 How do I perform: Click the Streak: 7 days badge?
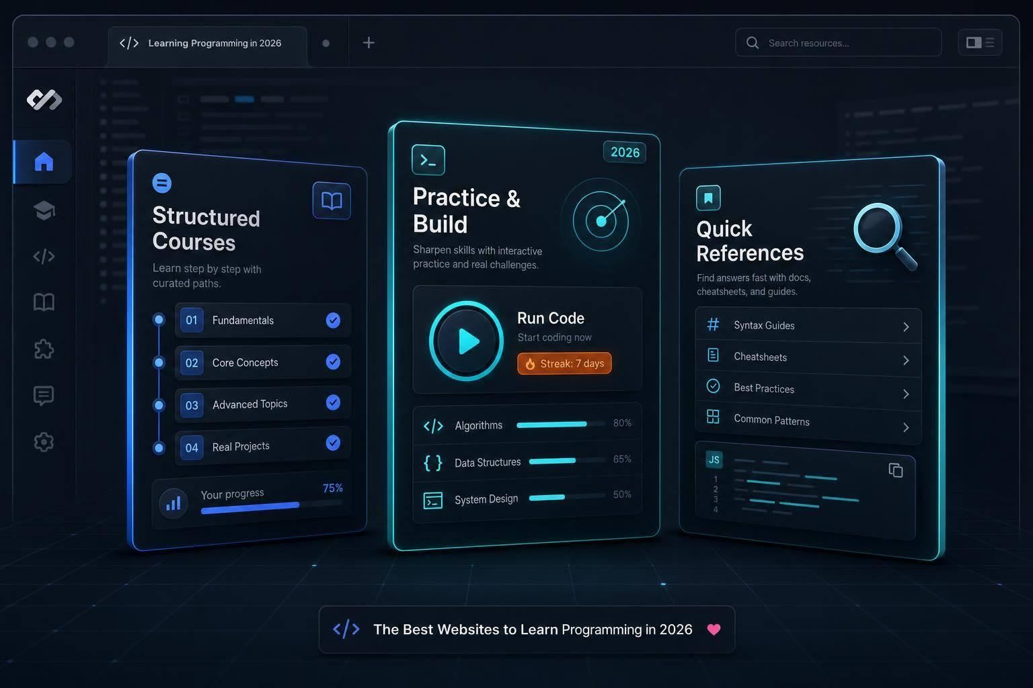[564, 363]
